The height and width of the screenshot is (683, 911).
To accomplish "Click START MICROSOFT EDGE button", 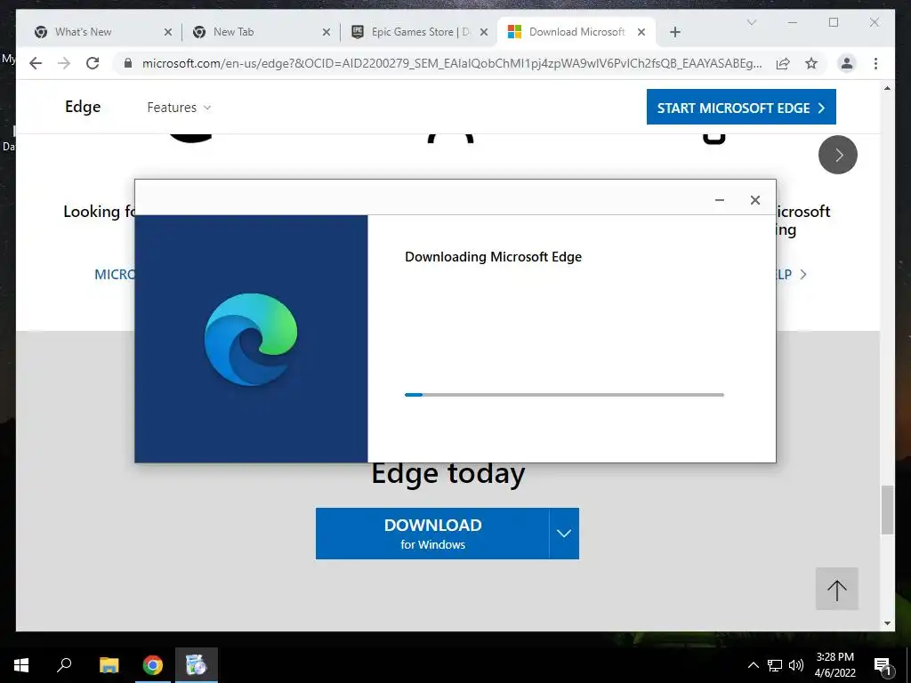I will [x=741, y=107].
